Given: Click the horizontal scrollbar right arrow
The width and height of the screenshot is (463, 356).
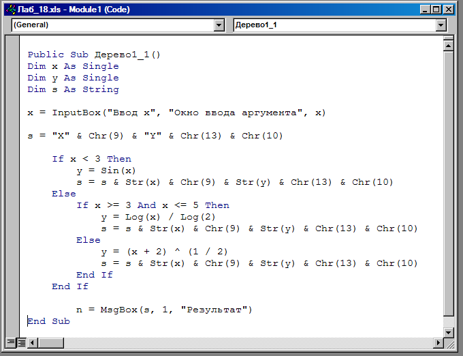Looking at the screenshot, I should pyautogui.click(x=438, y=343).
